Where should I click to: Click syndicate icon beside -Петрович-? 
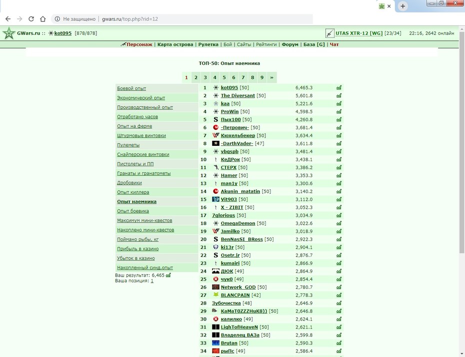tap(215, 128)
